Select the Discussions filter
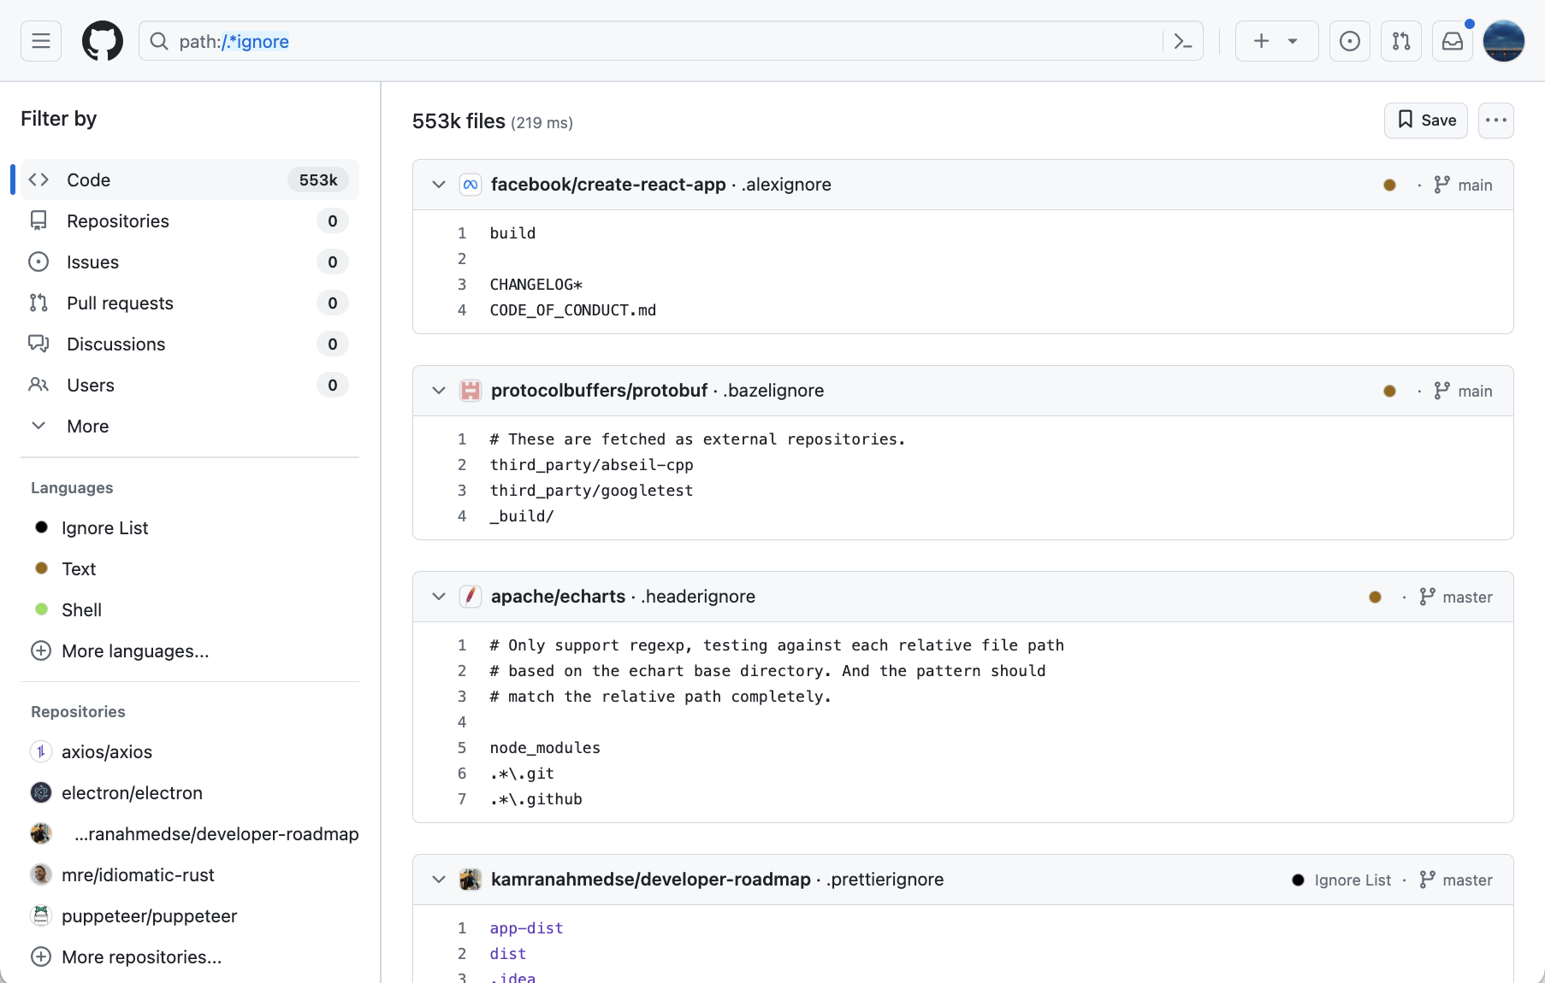Image resolution: width=1545 pixels, height=983 pixels. [x=115, y=344]
